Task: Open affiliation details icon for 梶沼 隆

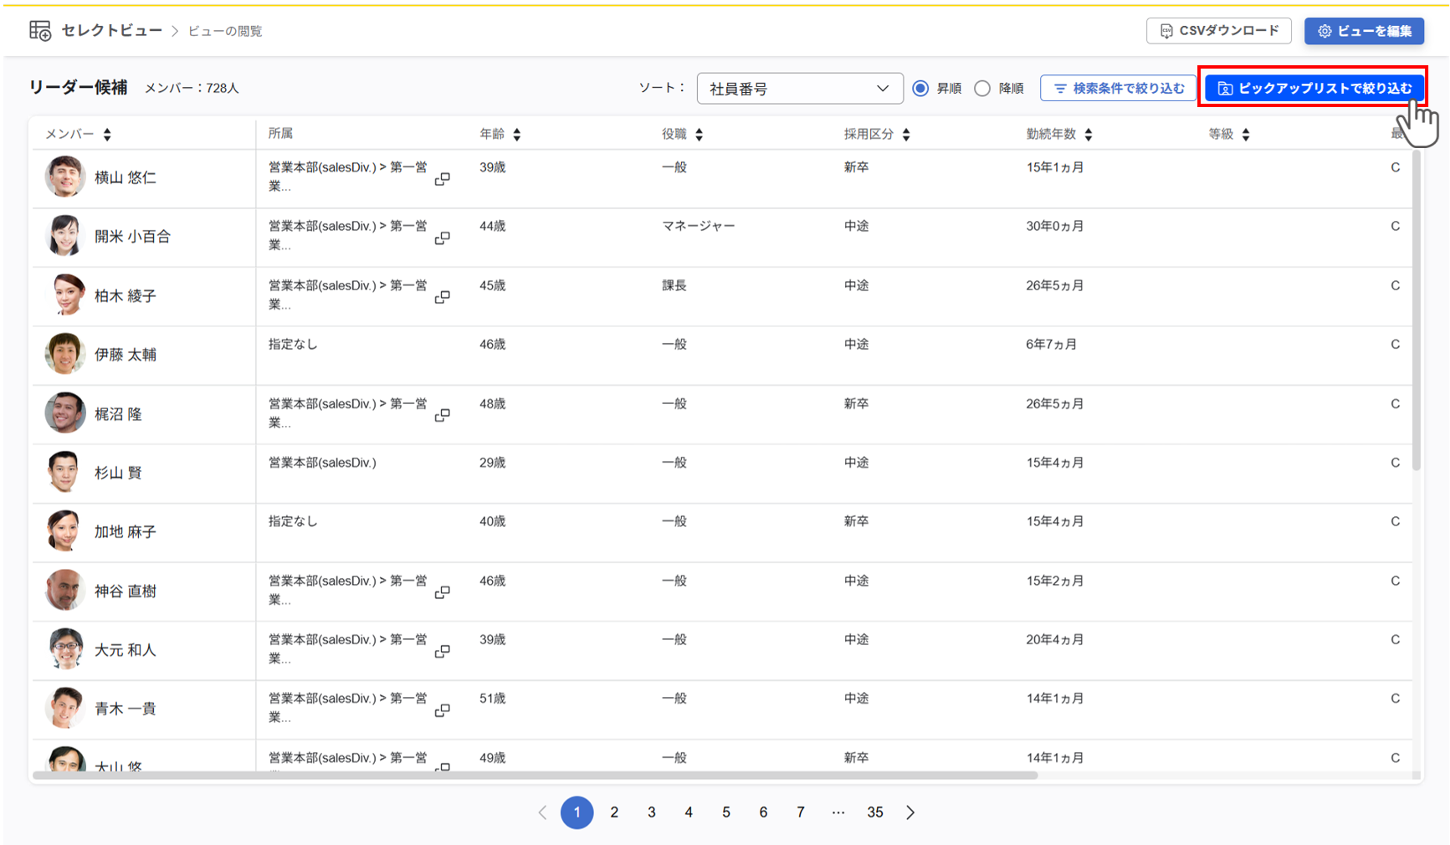Action: pyautogui.click(x=443, y=415)
